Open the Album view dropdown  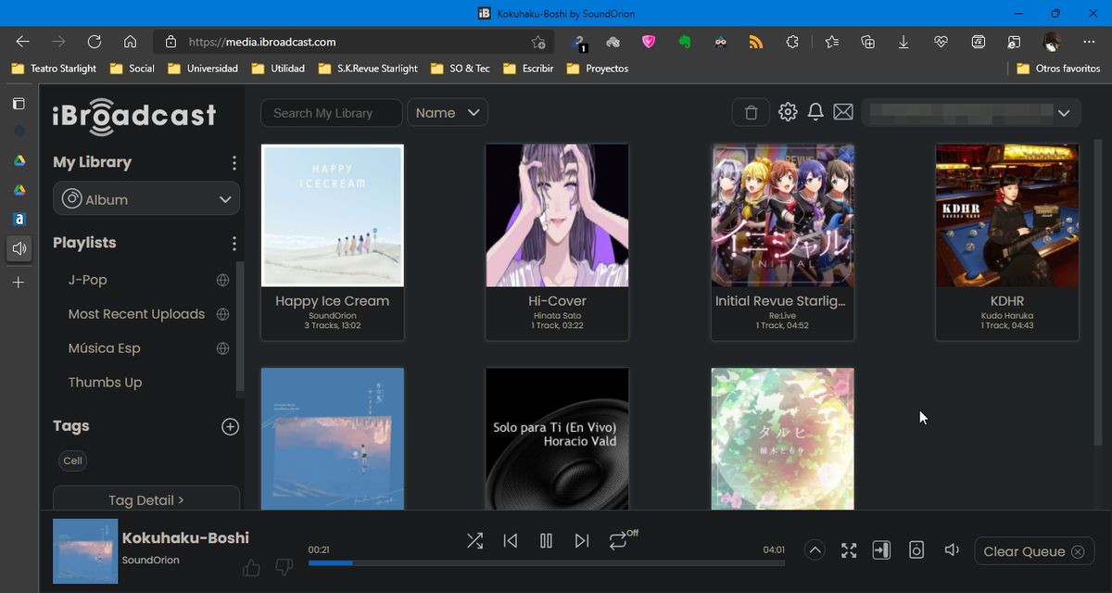point(145,198)
